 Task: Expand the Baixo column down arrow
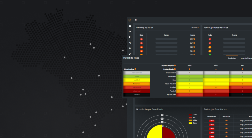(189, 69)
